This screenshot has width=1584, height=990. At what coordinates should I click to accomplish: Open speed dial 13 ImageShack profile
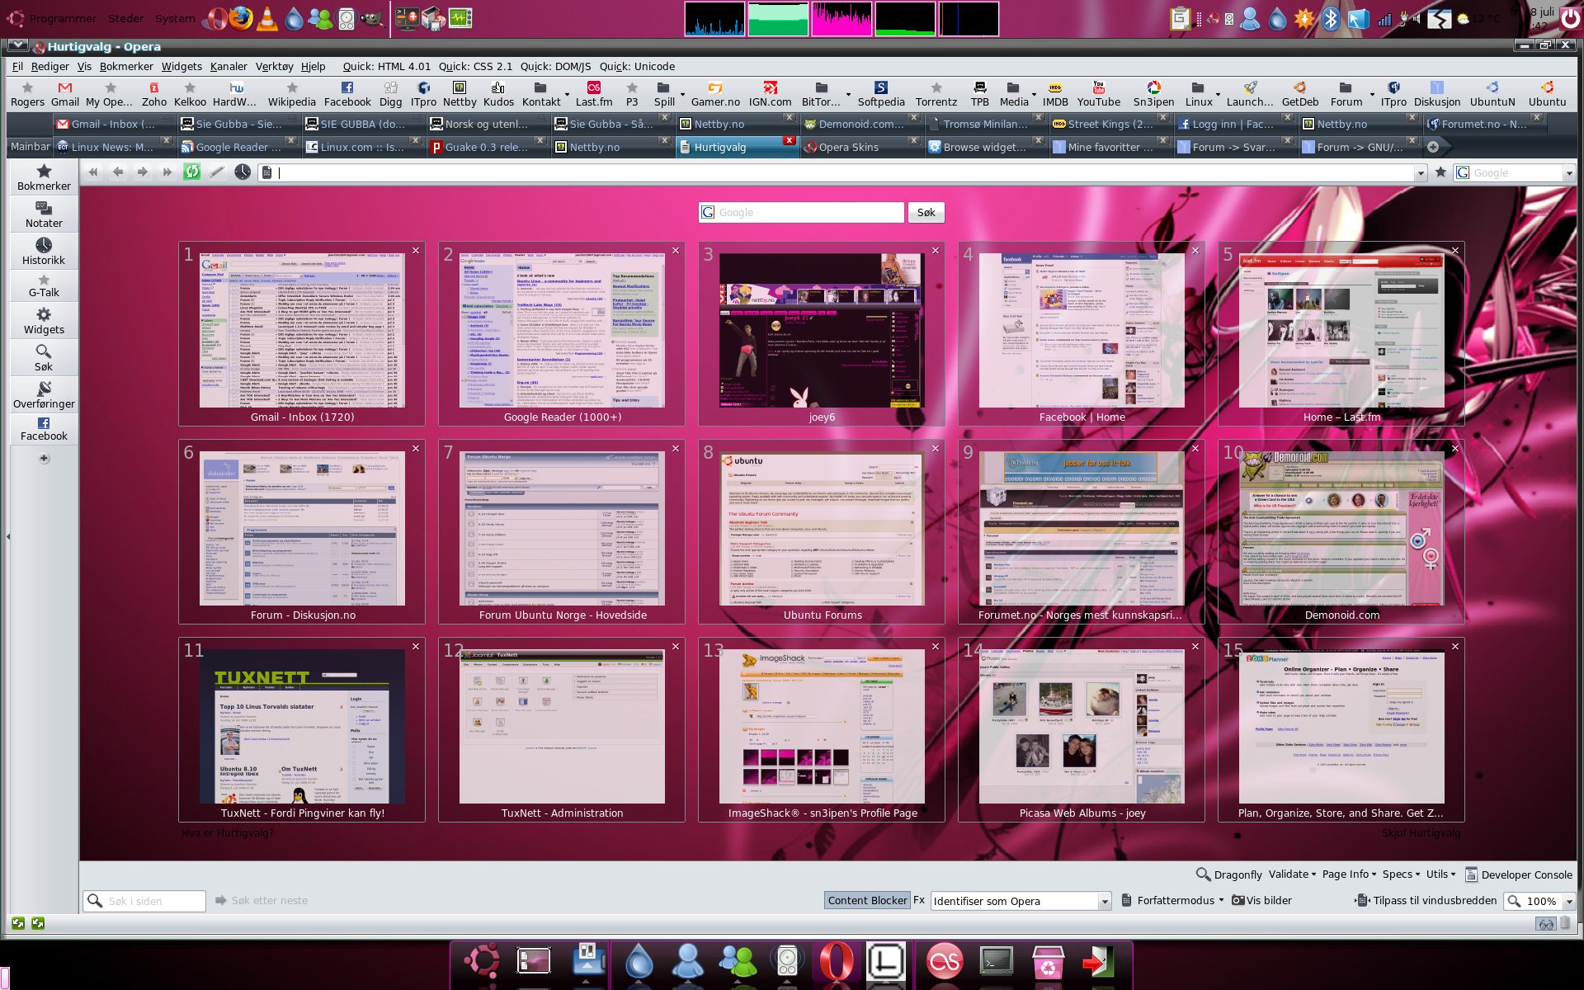point(822,728)
